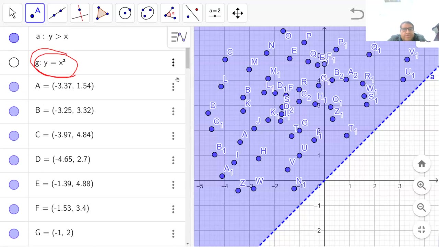Viewport: 439px width, 247px height.
Task: Select the Line through two points tool
Action: click(x=57, y=13)
